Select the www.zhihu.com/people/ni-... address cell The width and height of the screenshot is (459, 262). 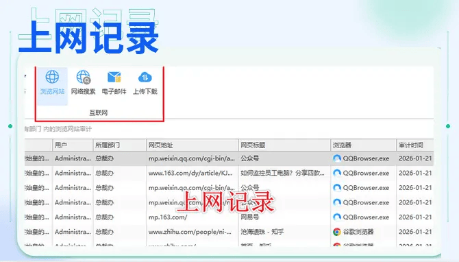[190, 232]
